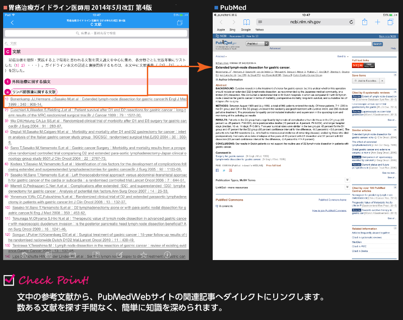403x320 pixels.
Task: Share the abstract on Google Plus icon
Action: click(231, 170)
